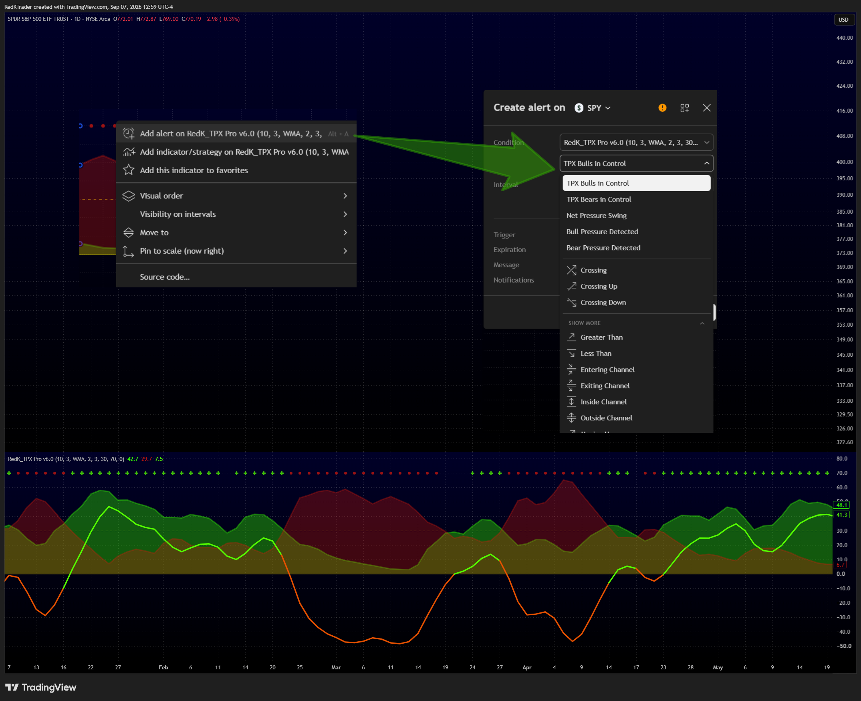The width and height of the screenshot is (861, 701).
Task: Open the SPY symbol dropdown chevron
Action: point(608,108)
